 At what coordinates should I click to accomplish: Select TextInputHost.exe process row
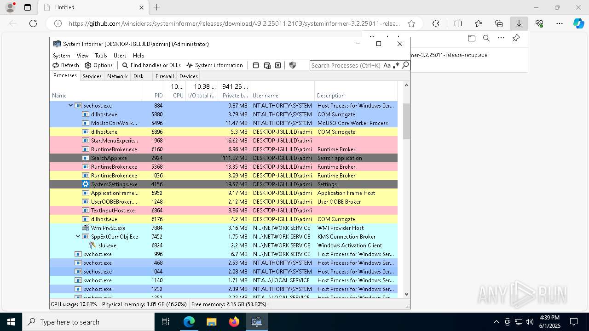224,210
